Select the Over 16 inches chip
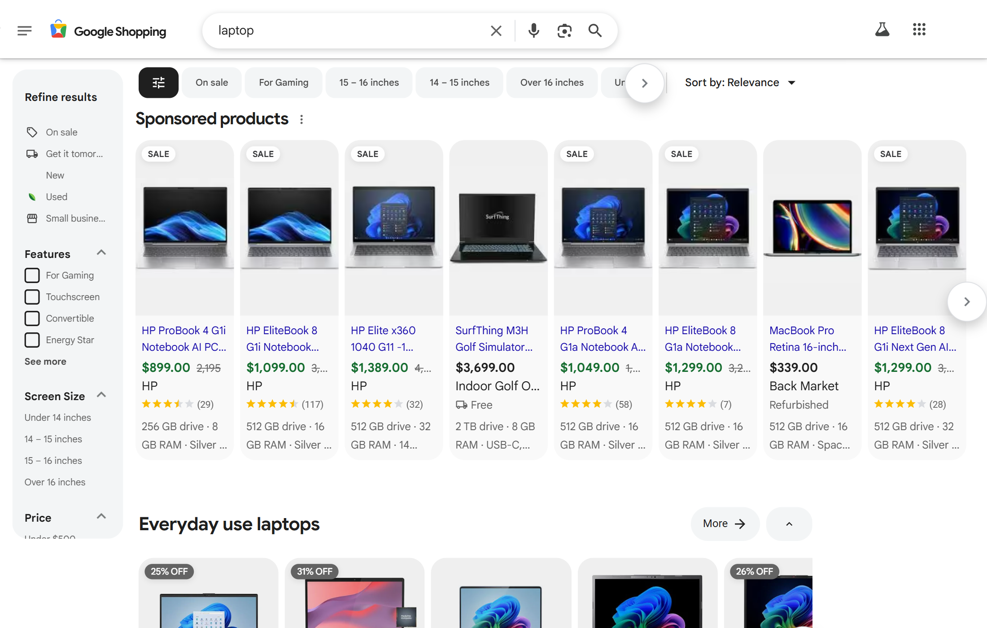The width and height of the screenshot is (987, 628). coord(551,83)
